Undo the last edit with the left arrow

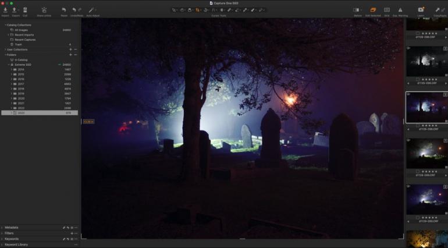click(x=74, y=10)
